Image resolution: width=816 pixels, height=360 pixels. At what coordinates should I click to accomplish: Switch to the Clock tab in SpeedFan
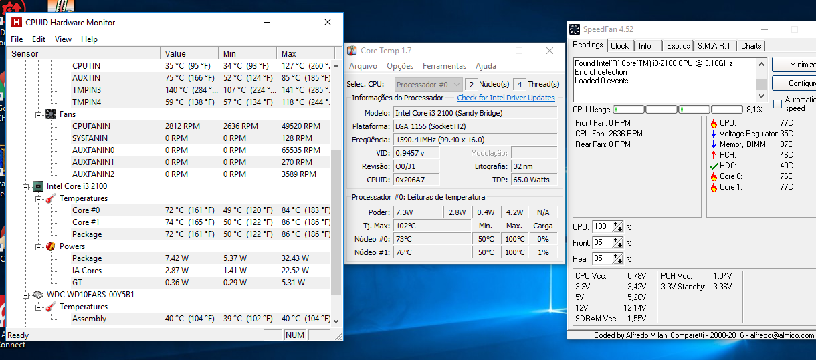tap(620, 46)
